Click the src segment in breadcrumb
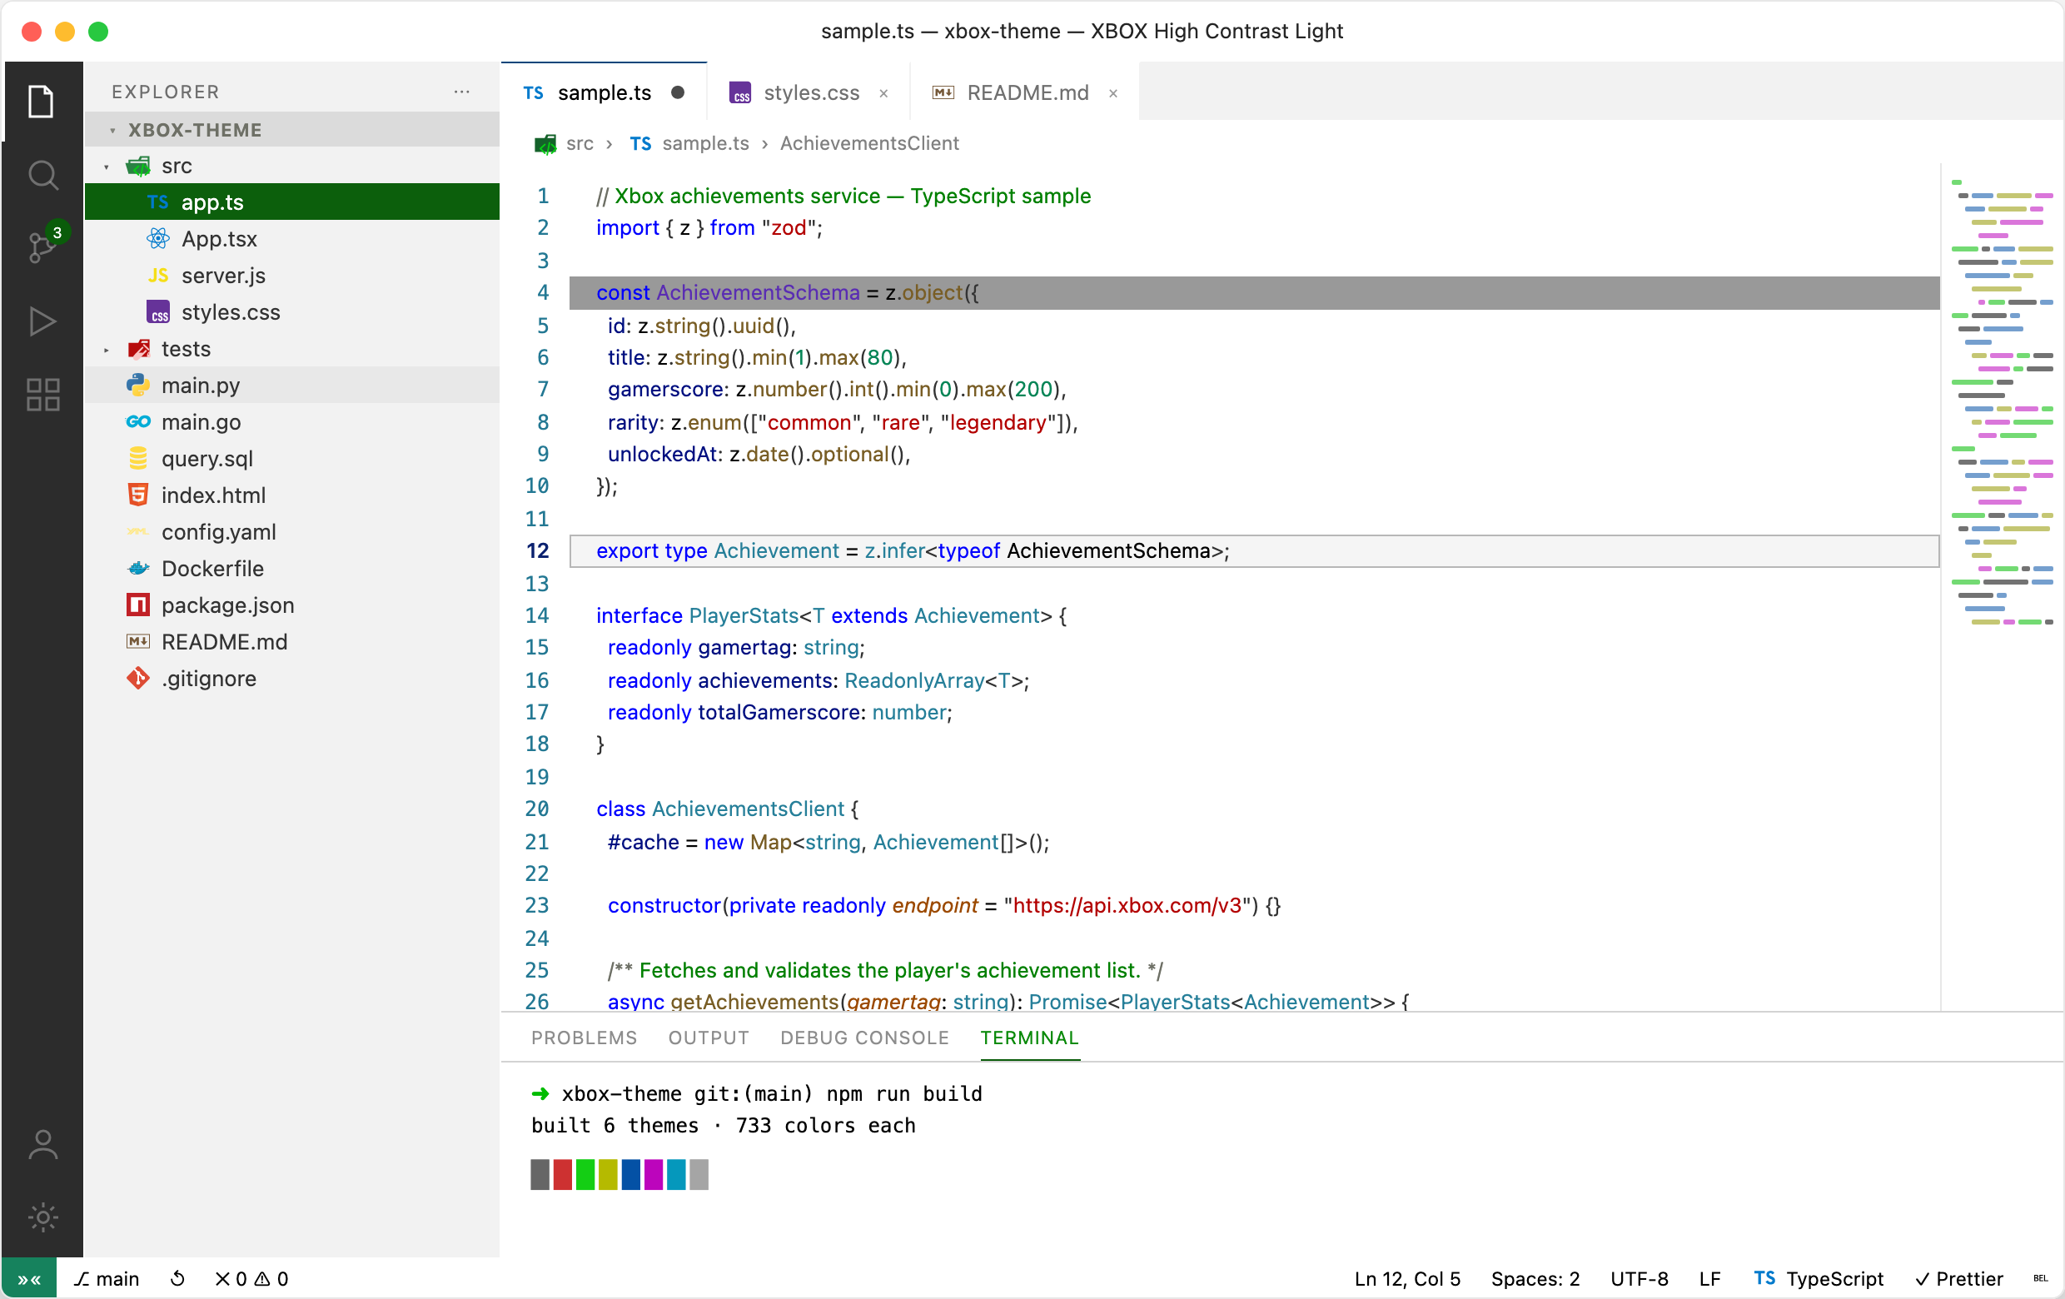This screenshot has height=1299, width=2065. [x=580, y=143]
